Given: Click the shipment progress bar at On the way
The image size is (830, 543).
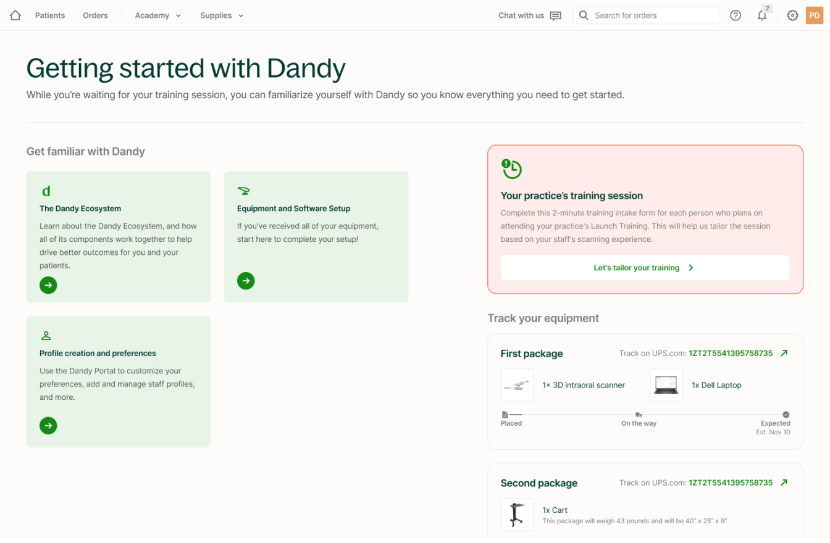Looking at the screenshot, I should [639, 414].
